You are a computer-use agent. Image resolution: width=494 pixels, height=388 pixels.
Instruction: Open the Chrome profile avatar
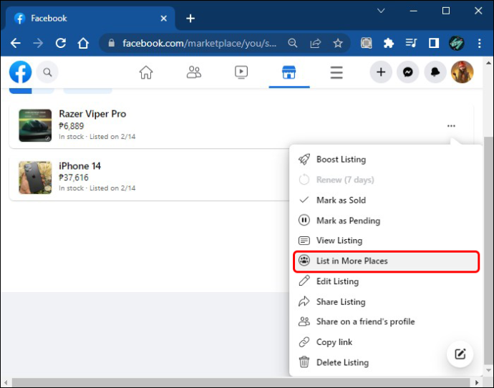coord(457,43)
